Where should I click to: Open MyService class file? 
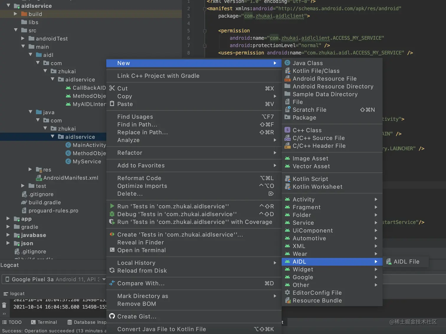click(x=83, y=162)
